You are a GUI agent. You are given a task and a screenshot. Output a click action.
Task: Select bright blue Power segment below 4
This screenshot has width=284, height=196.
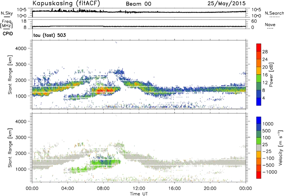tap(259, 102)
